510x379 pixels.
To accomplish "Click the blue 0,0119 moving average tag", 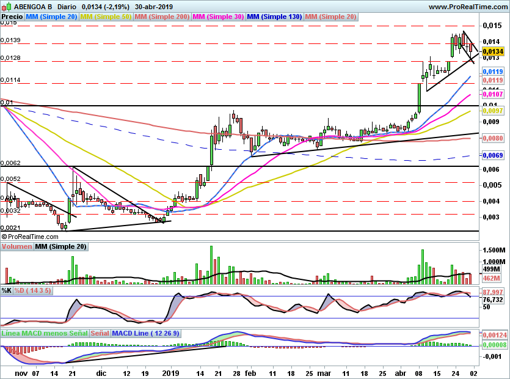I will [x=493, y=72].
